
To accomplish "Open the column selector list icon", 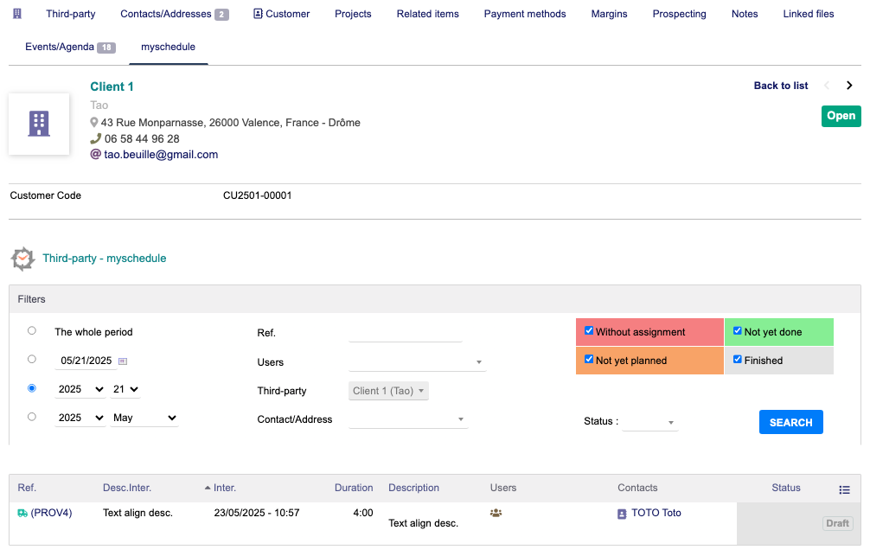I will coord(844,489).
